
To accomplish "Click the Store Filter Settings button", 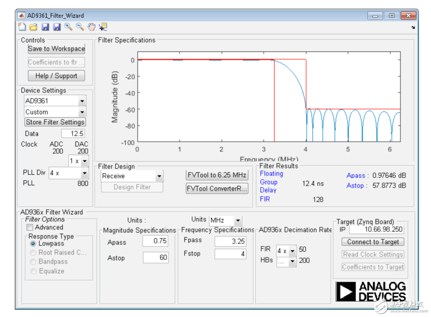I will (55, 122).
